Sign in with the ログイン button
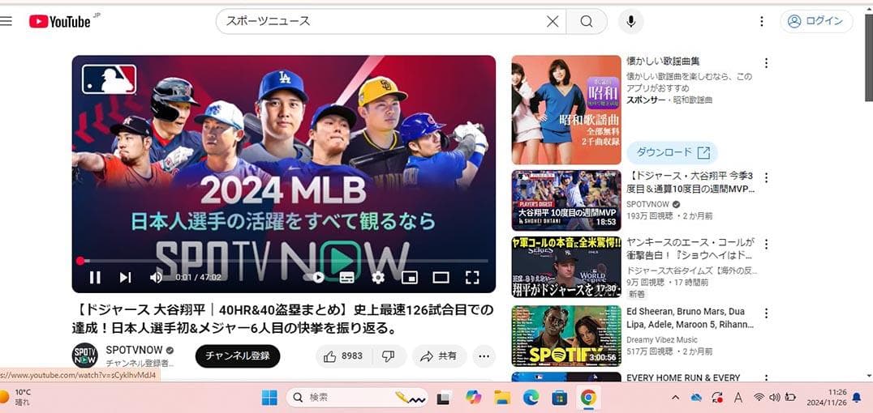Screen dimensions: 873x413 click(x=816, y=21)
